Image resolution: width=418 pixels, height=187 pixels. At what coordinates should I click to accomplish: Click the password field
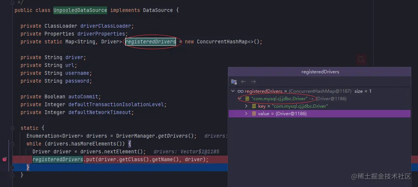pyautogui.click(x=77, y=81)
